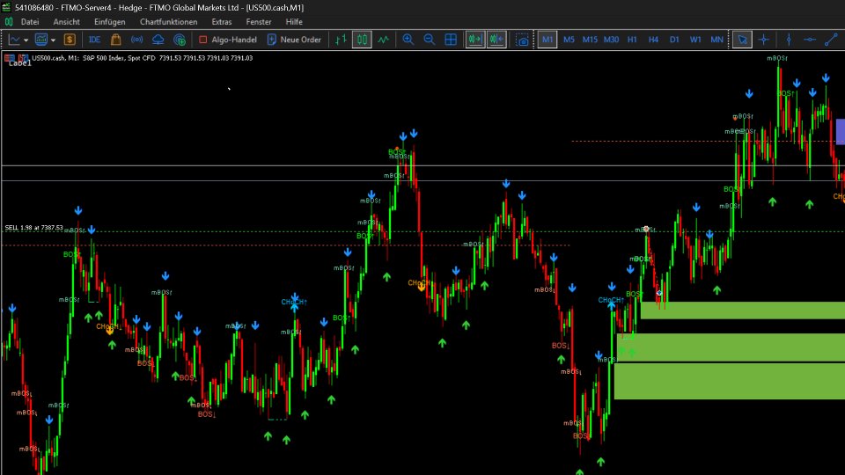The height and width of the screenshot is (475, 845).
Task: Select the MN monthly timeframe
Action: (x=716, y=40)
